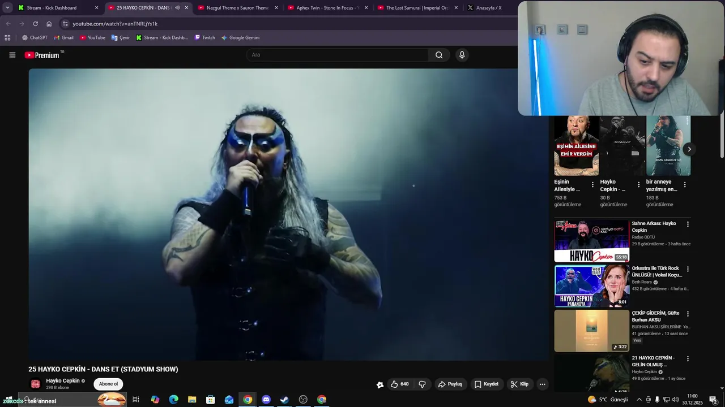
Task: Switch to Stream - Kick Dashboard tab
Action: coord(58,8)
